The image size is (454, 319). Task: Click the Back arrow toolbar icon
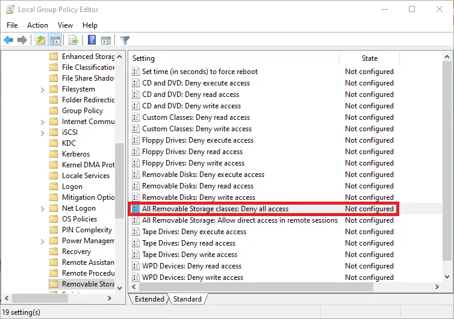coord(8,40)
